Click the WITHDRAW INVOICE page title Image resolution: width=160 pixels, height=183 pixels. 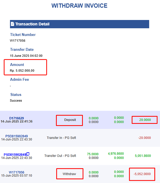click(x=79, y=6)
